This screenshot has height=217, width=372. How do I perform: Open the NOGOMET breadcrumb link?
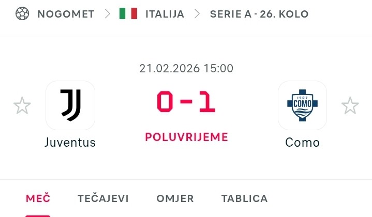66,14
